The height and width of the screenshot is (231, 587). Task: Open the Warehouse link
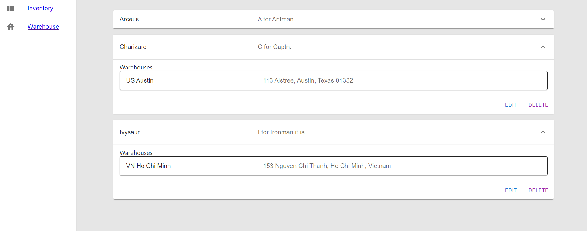[x=43, y=27]
